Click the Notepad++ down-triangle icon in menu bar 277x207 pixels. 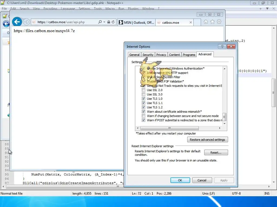[x=267, y=9]
